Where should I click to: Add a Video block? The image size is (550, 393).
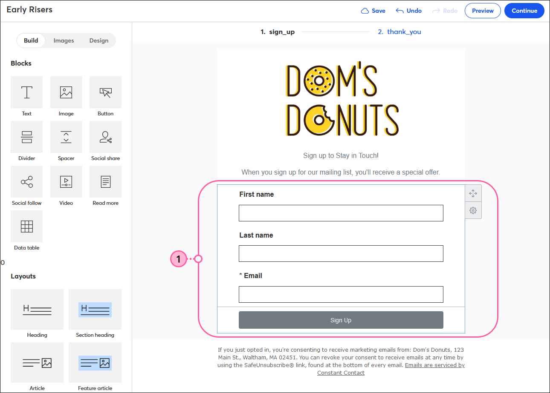[66, 182]
